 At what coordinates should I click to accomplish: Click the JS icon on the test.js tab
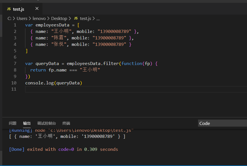click(x=8, y=9)
